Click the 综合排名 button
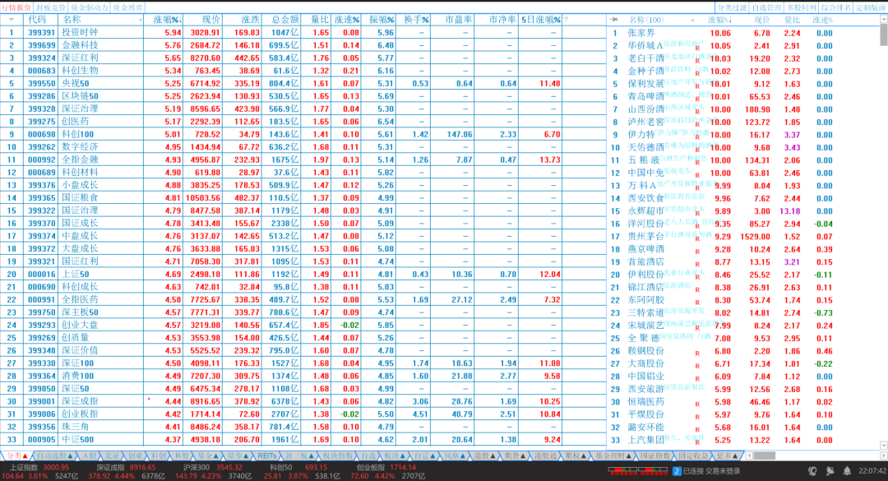888x481 pixels. point(835,8)
